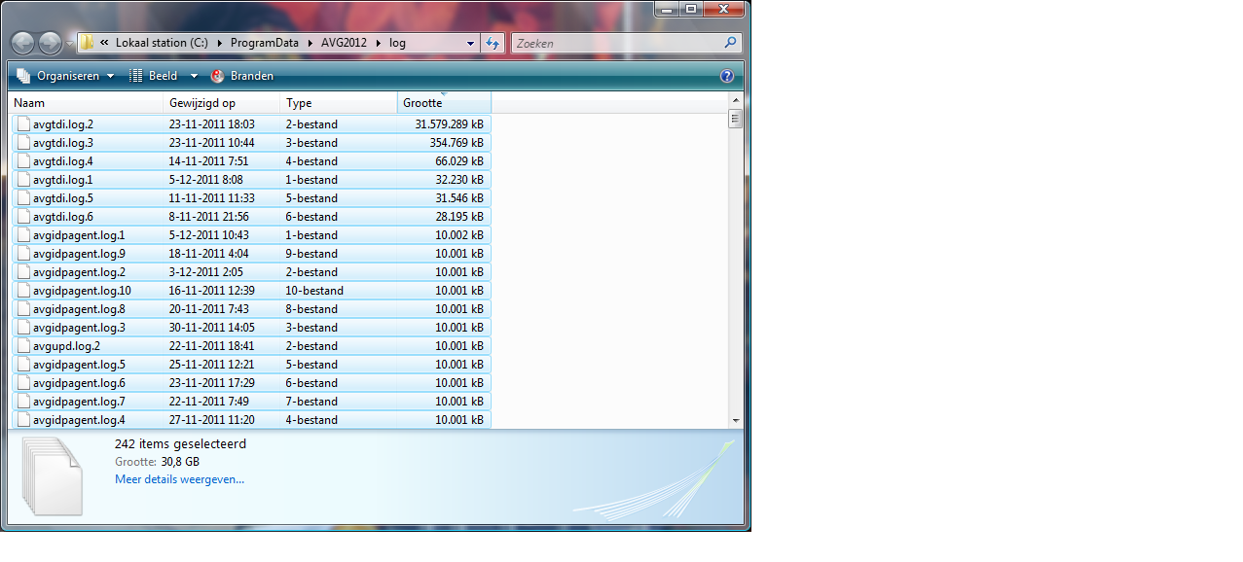Click file icon of avgidpagent.log.10

coord(23,291)
